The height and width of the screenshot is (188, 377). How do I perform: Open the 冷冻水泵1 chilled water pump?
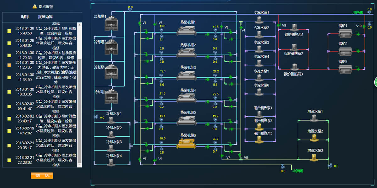pyautogui.click(x=259, y=20)
